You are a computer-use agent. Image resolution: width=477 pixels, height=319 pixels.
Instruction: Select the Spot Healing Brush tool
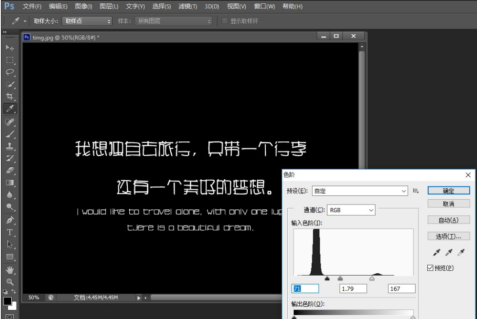click(x=10, y=122)
